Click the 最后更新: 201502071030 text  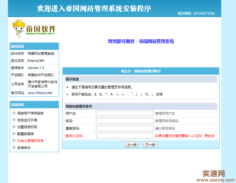click(196, 13)
